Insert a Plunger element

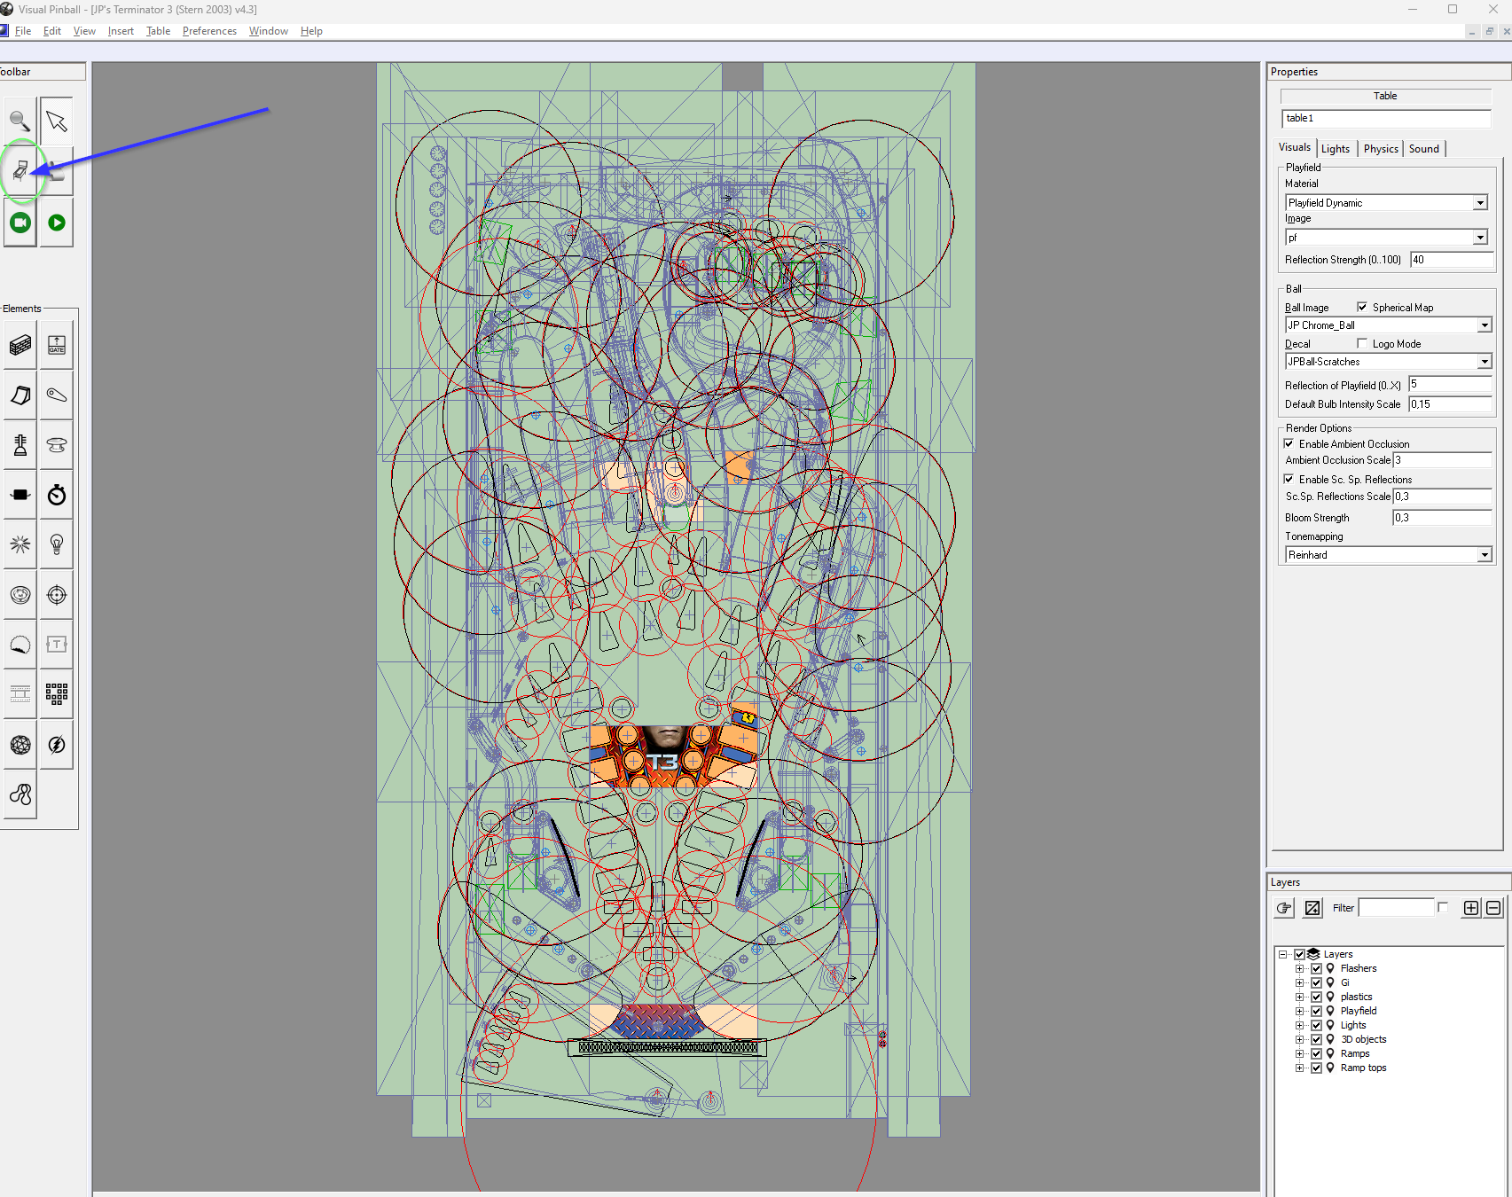(x=20, y=445)
